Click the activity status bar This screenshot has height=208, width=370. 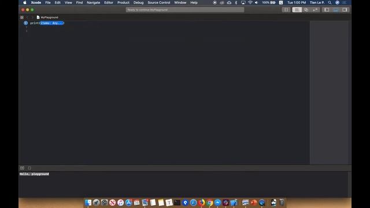click(185, 10)
